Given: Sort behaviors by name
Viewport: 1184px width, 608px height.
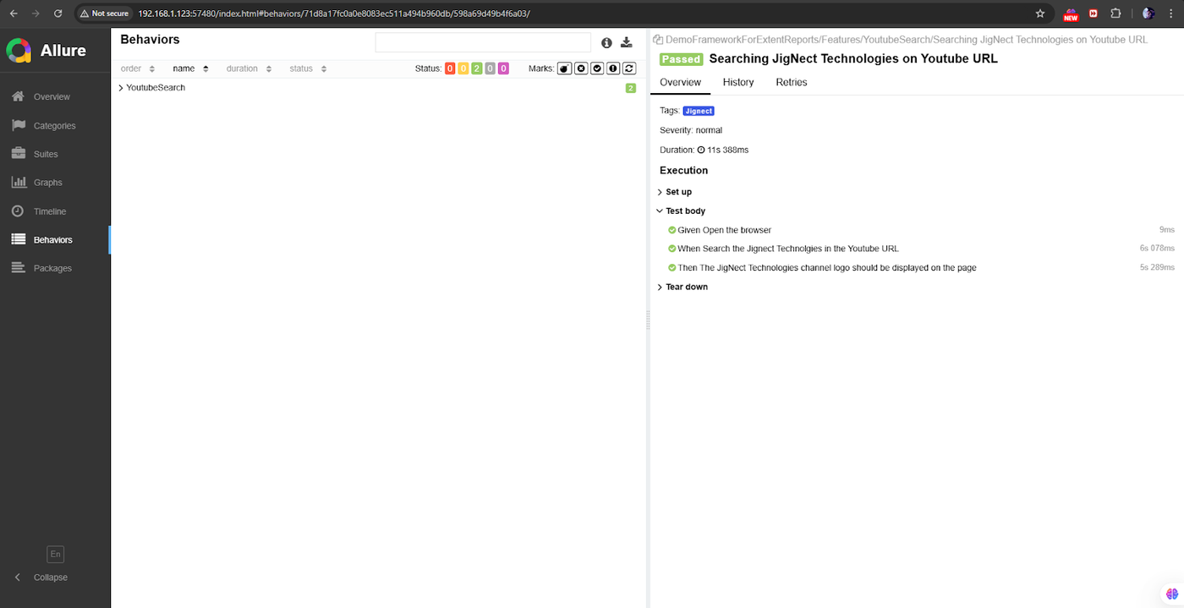Looking at the screenshot, I should click(x=190, y=68).
